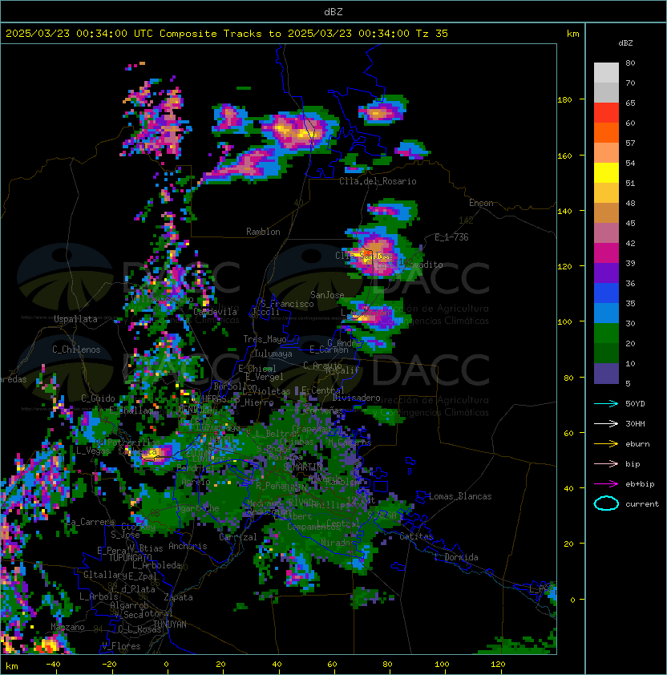667x675 pixels.
Task: Pick the bright yellow 54 dBZ legend swatch
Action: tap(606, 172)
